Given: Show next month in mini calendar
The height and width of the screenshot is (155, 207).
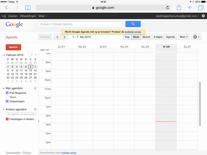Looking at the screenshot, I should [x=36, y=55].
